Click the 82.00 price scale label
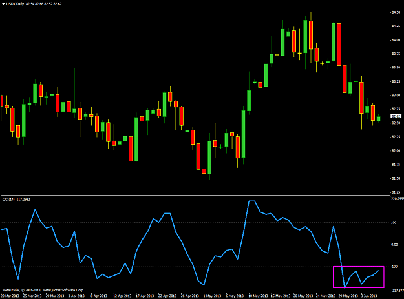The height and width of the screenshot is (299, 404). click(x=396, y=150)
